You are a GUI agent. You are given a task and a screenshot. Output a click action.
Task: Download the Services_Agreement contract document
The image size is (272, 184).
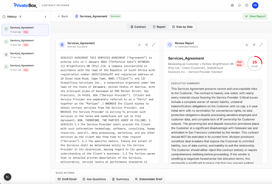coord(139,45)
